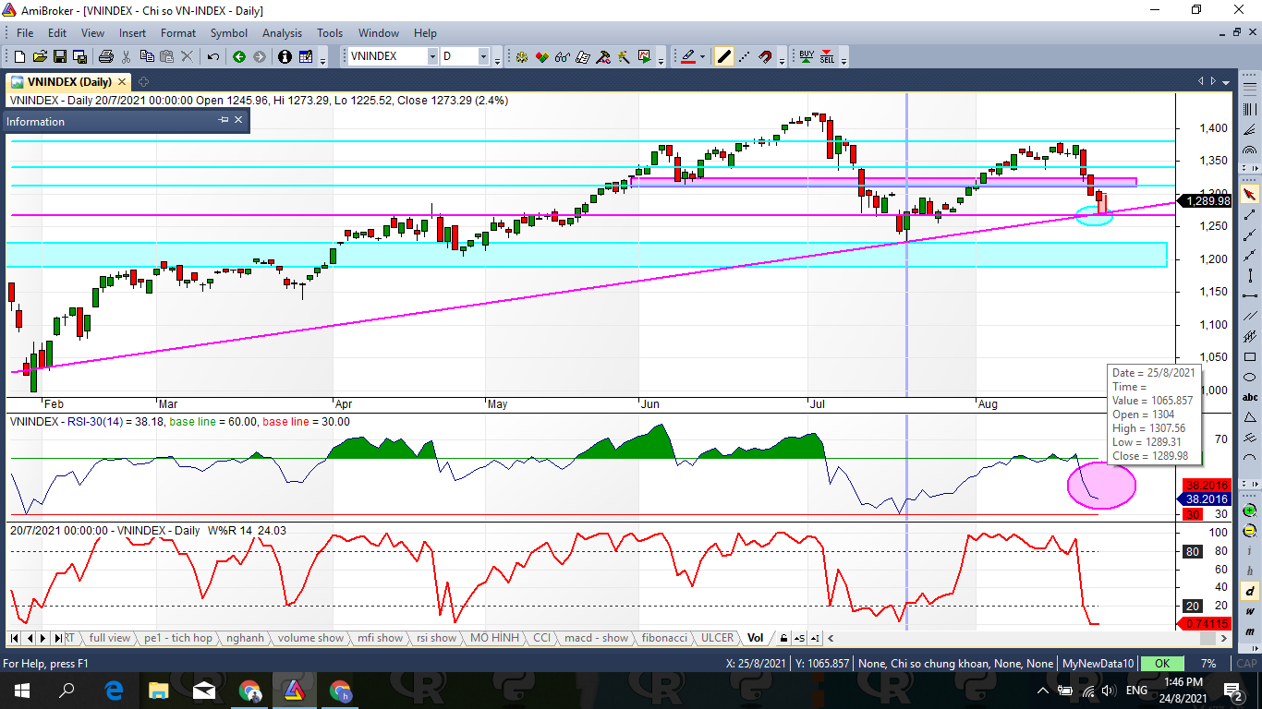Expand the VNINDEX symbol combo box
Image resolution: width=1262 pixels, height=709 pixels.
point(431,56)
